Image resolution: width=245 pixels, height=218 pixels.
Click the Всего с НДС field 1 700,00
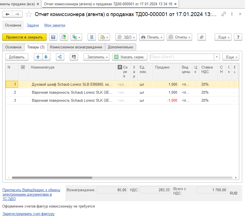point(212,190)
